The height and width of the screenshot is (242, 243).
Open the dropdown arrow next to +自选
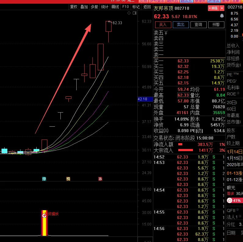point(222,8)
